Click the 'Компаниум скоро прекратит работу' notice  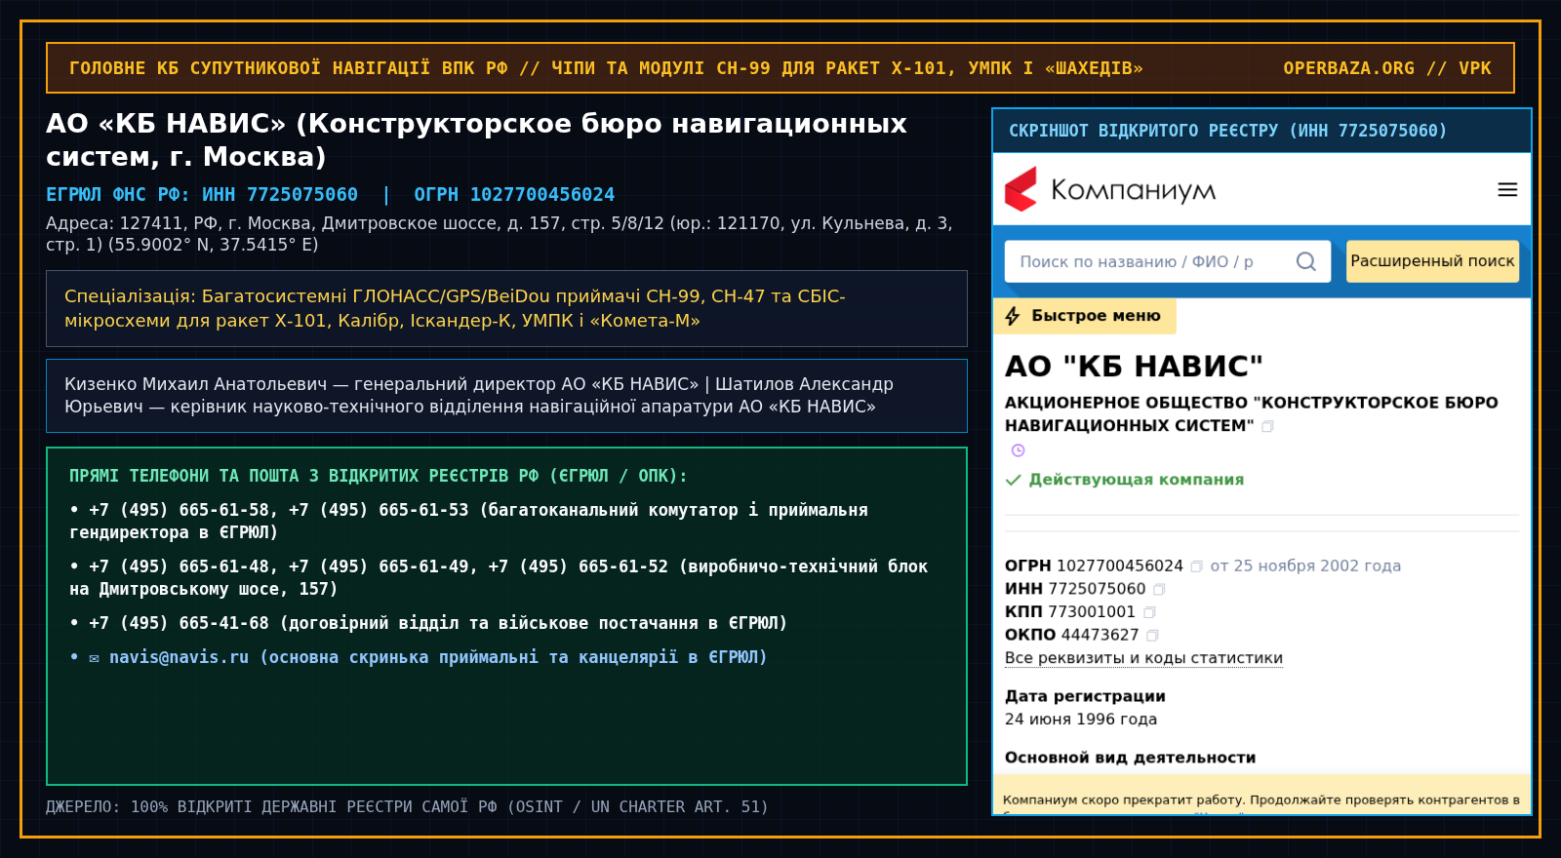tap(1261, 800)
